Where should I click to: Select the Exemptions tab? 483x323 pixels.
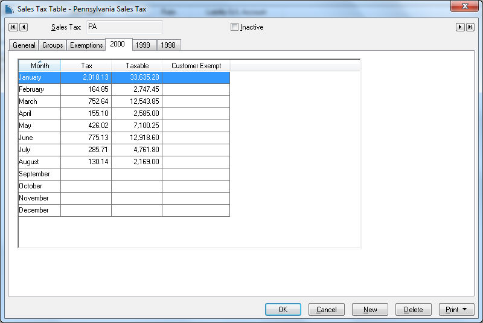[x=86, y=45]
